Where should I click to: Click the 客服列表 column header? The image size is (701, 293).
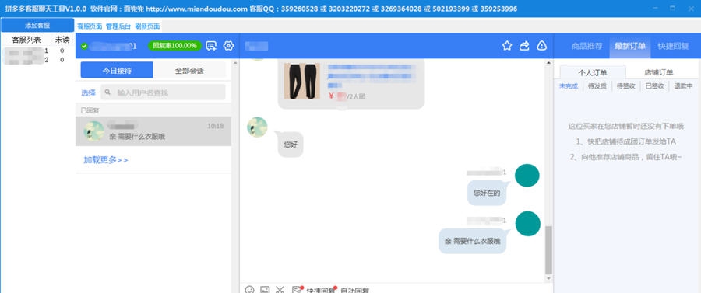(26, 40)
